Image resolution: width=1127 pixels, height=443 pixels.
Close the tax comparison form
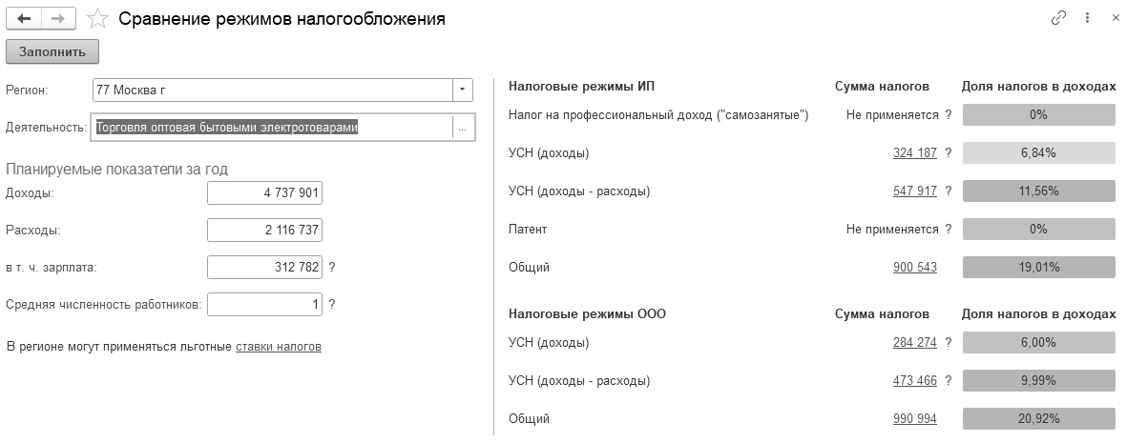point(1116,18)
